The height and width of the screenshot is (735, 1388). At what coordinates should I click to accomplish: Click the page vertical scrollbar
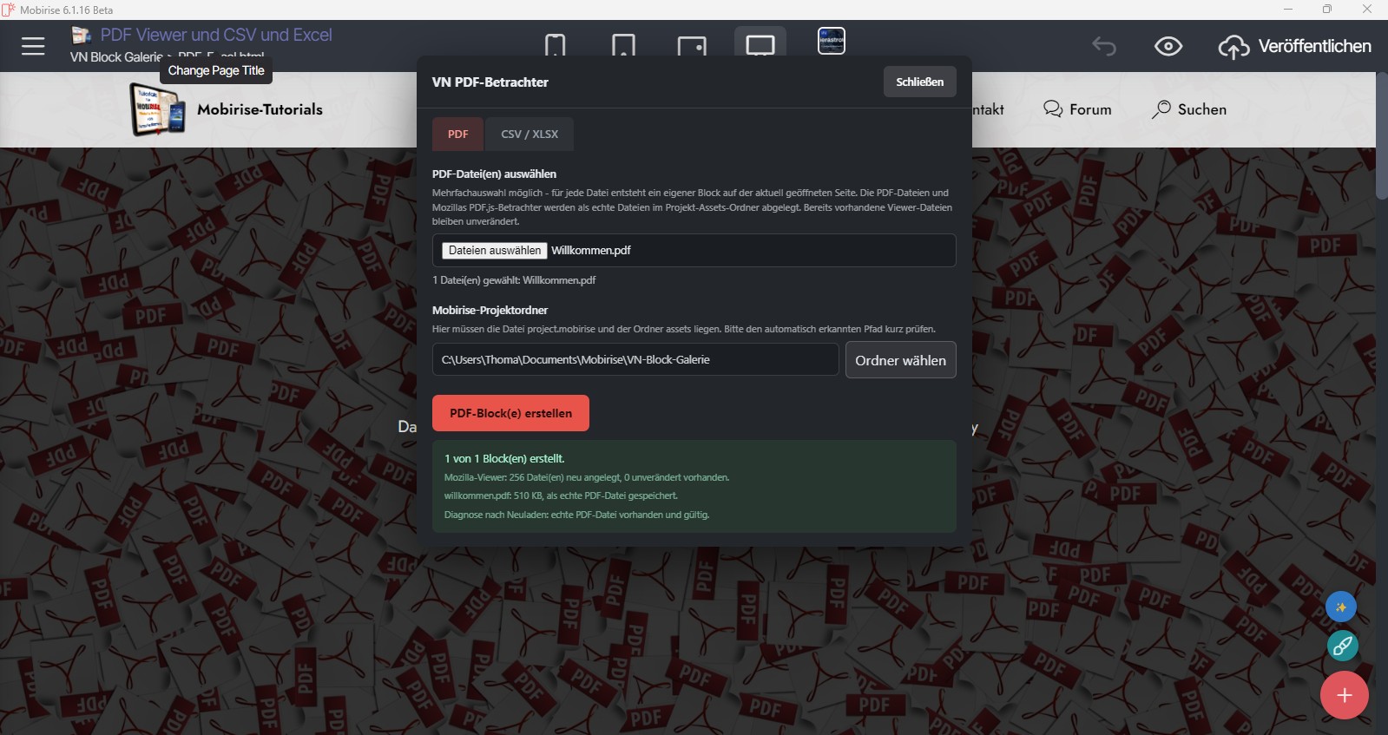[1381, 136]
